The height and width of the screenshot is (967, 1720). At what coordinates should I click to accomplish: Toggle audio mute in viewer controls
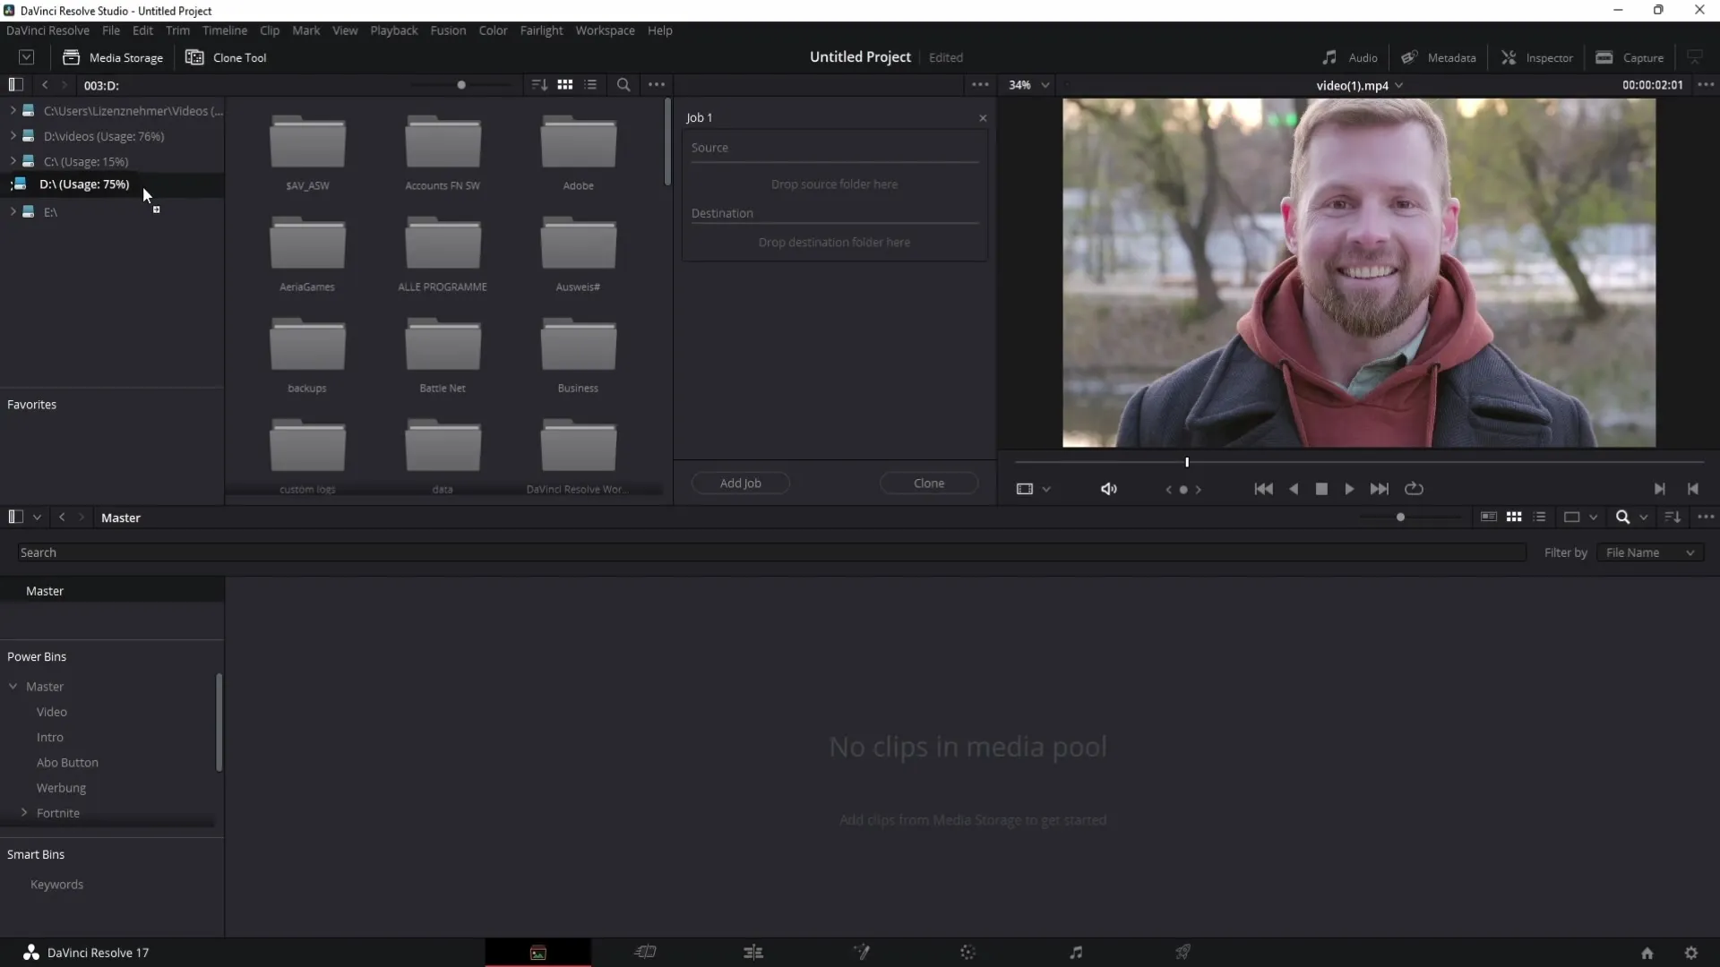1108,488
